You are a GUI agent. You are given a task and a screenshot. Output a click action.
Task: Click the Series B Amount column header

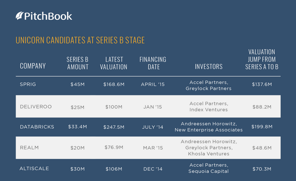pos(77,63)
